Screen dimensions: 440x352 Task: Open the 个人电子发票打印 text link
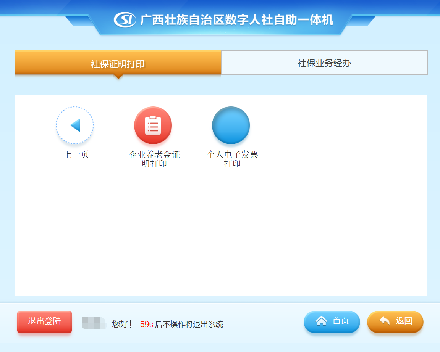point(232,159)
